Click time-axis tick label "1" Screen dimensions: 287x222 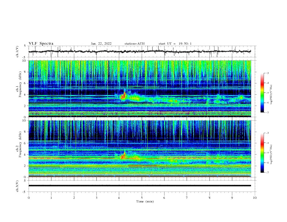(x=51, y=198)
